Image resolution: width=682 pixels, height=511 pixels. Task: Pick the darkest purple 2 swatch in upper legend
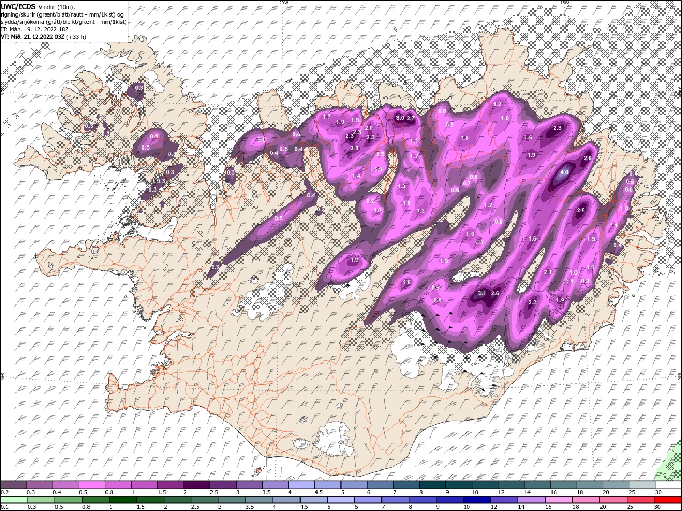tap(196, 485)
